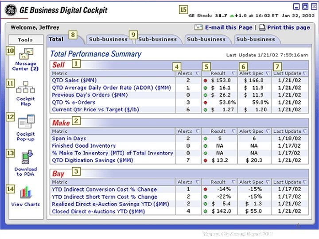Viewport: 319px width, 239px height.
Task: Click red status dot for Indirect Conversion Cost
Action: click(x=206, y=189)
